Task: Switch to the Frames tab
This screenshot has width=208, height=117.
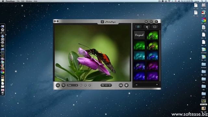Action: 155,27
